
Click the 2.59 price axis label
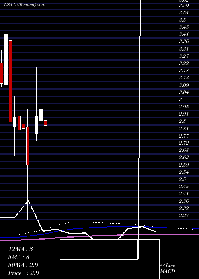[x=184, y=165]
